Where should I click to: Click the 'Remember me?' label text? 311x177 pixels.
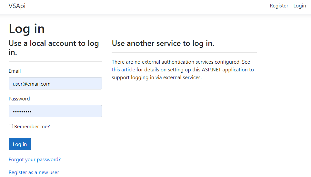(x=32, y=127)
